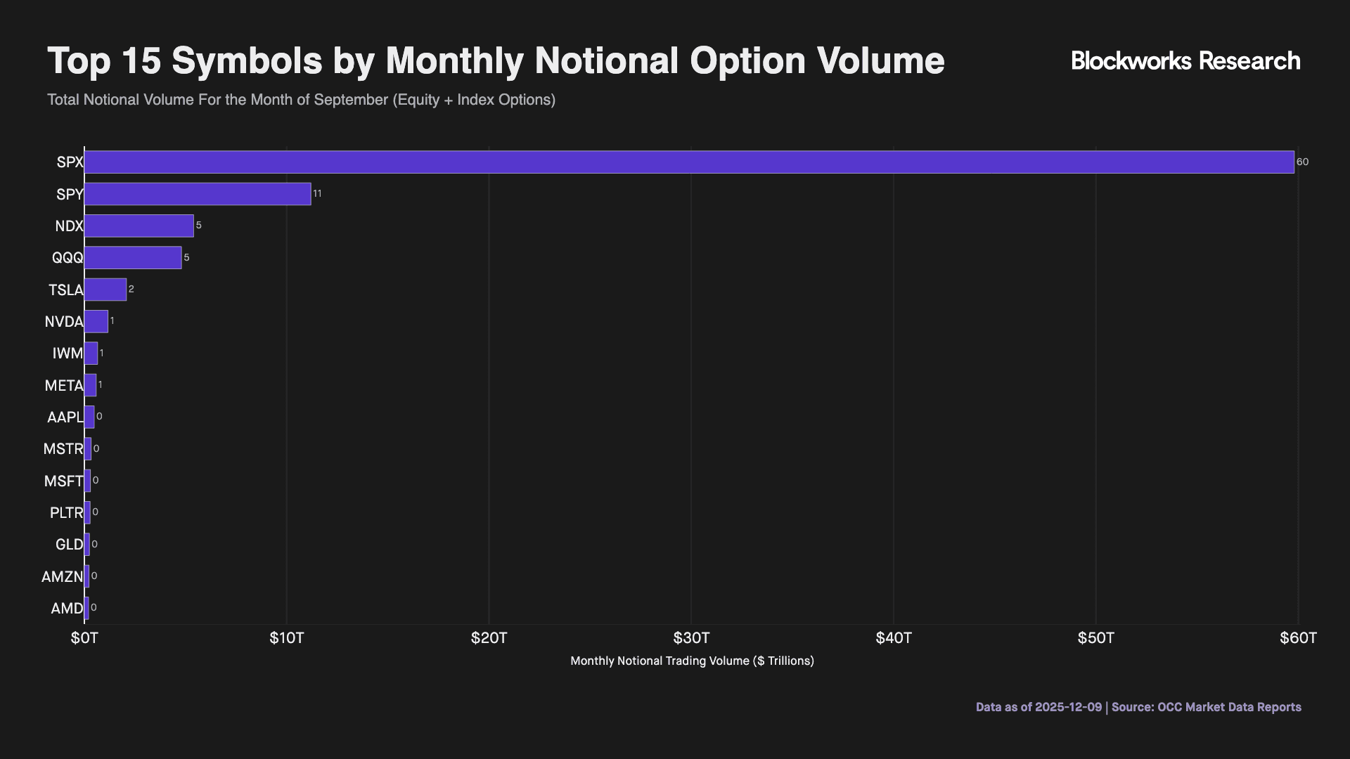This screenshot has height=759, width=1350.
Task: Click the QQQ bar
Action: [133, 258]
